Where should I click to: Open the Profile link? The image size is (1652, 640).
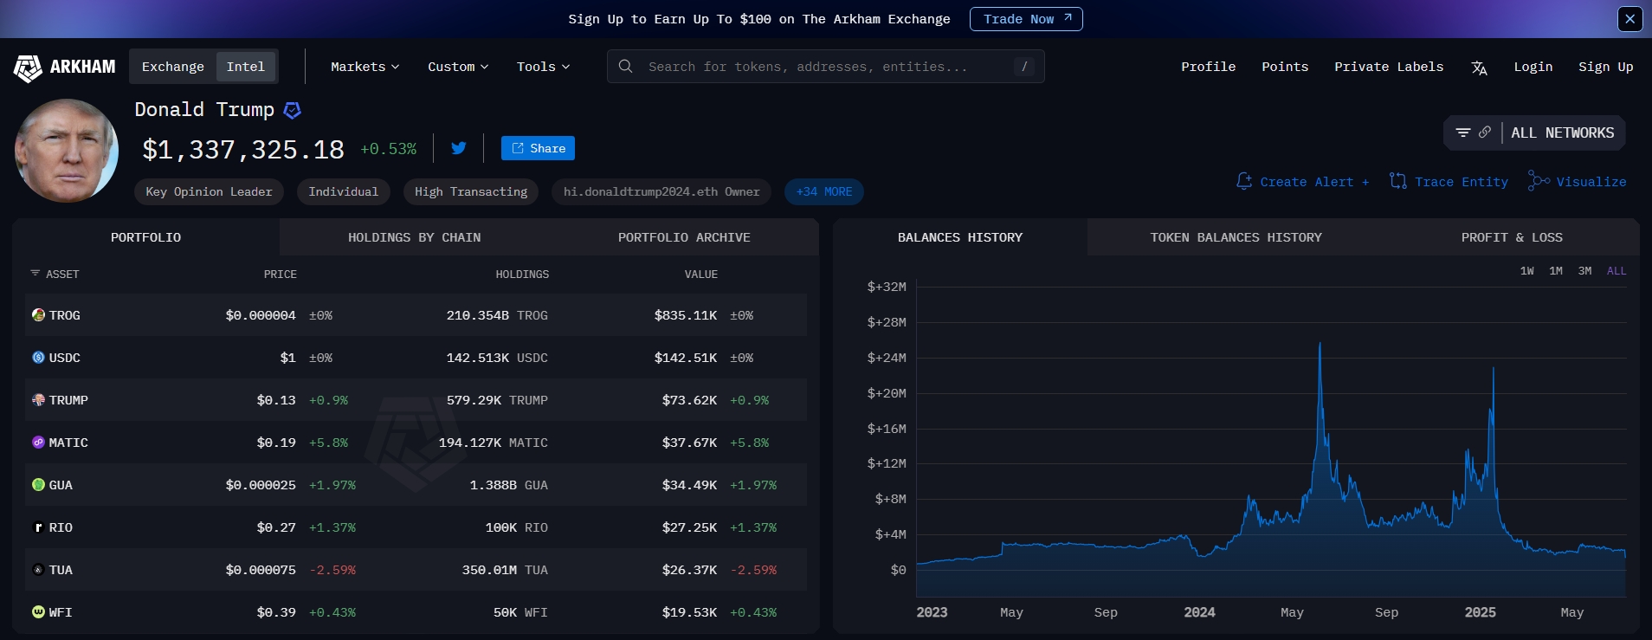[1208, 67]
